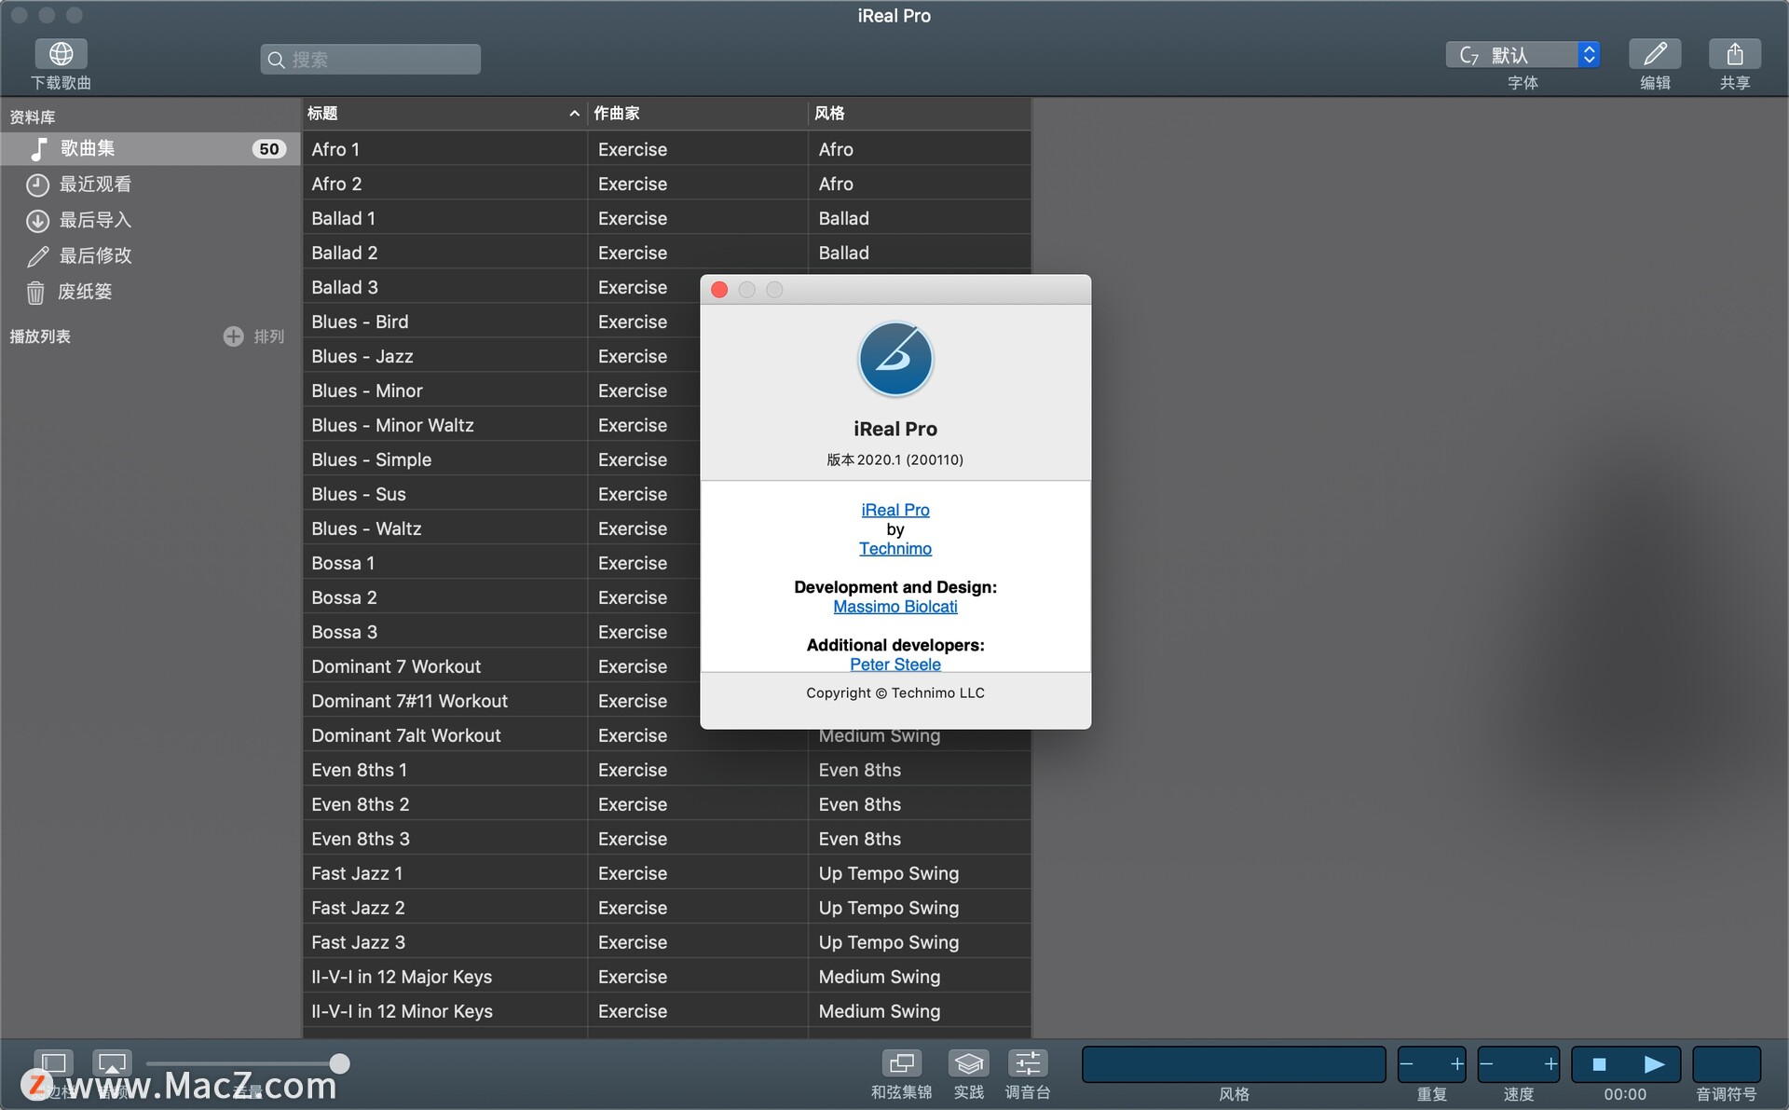Click the edit pencil button in toolbar
The image size is (1789, 1110).
[x=1655, y=54]
